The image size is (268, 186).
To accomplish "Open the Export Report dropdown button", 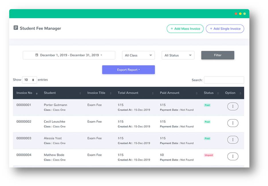I will point(128,70).
